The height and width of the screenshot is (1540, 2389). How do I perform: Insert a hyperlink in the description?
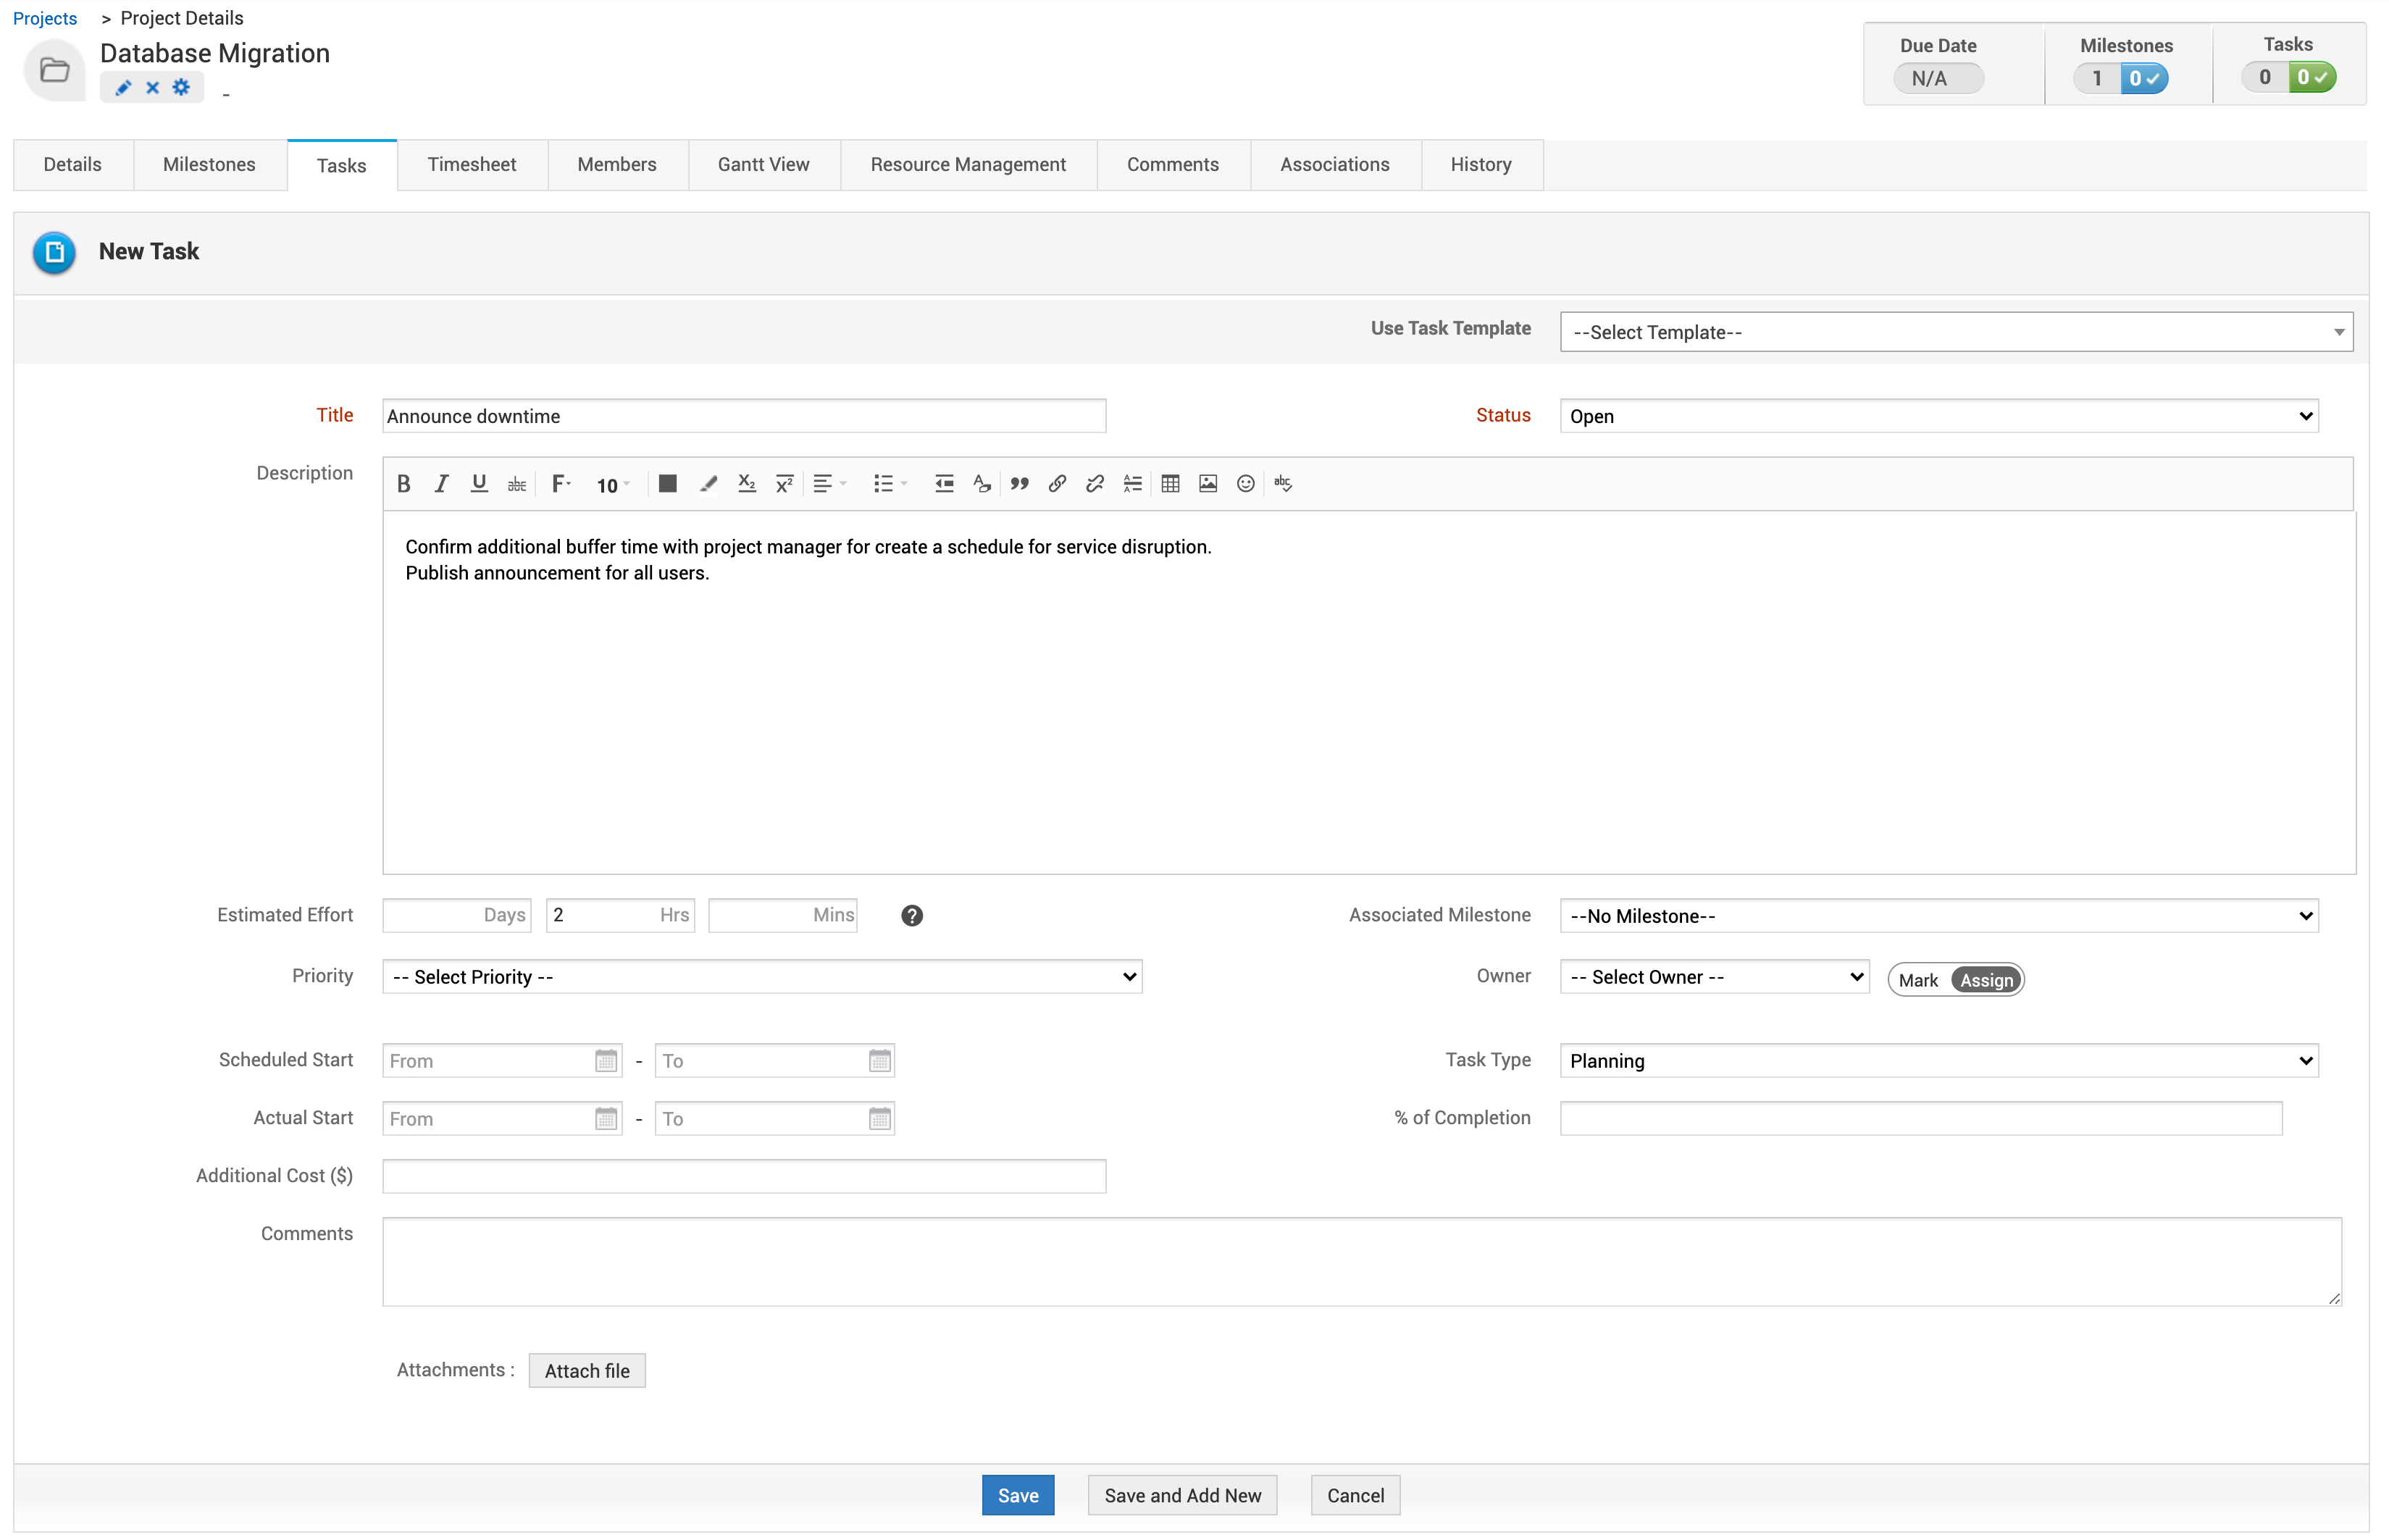pyautogui.click(x=1057, y=484)
